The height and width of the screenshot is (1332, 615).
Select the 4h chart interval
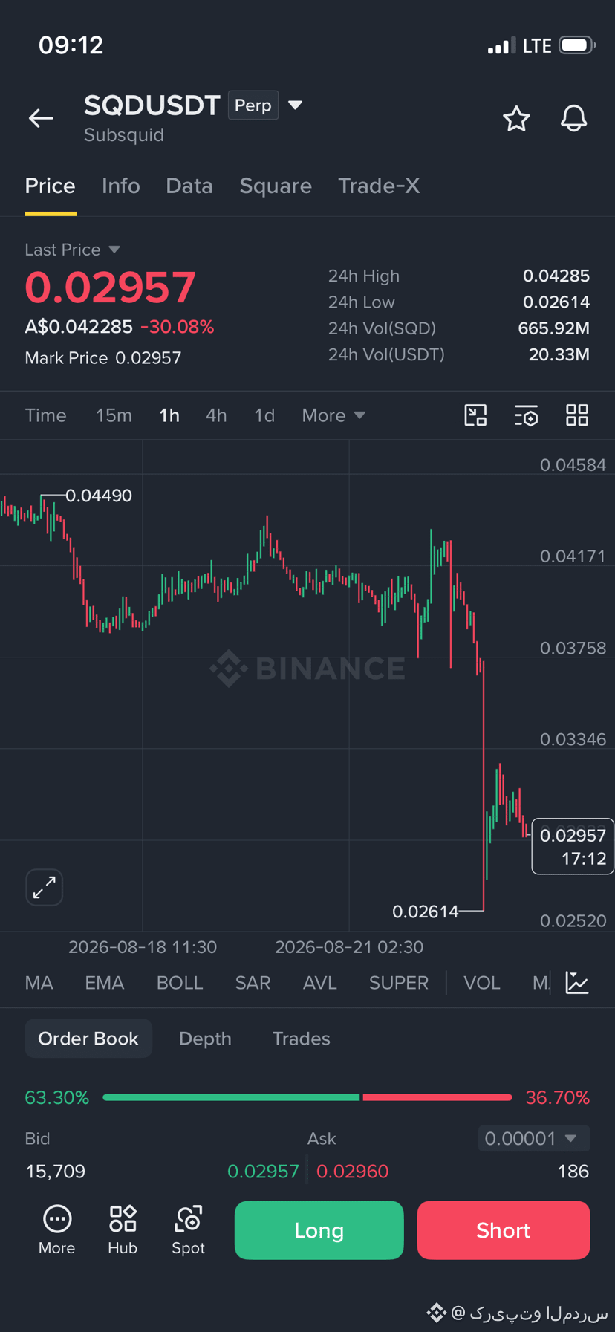[x=216, y=415]
